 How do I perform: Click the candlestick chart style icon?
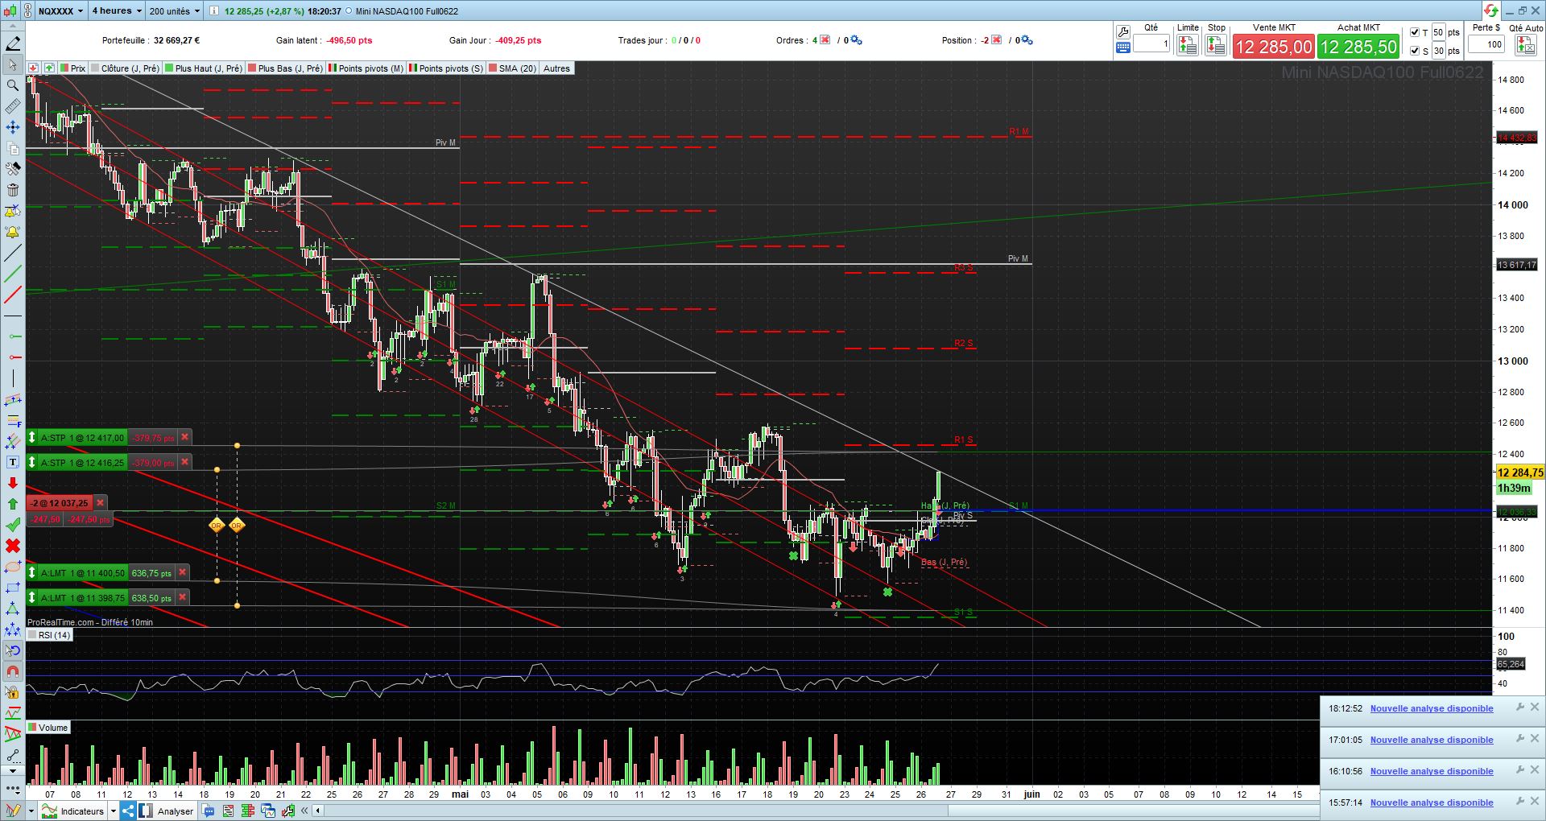tap(10, 11)
